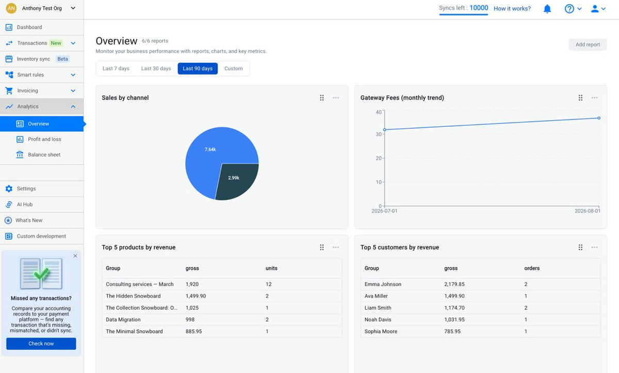Image resolution: width=619 pixels, height=373 pixels.
Task: Expand the Transactions submenu chevron
Action: tap(73, 43)
